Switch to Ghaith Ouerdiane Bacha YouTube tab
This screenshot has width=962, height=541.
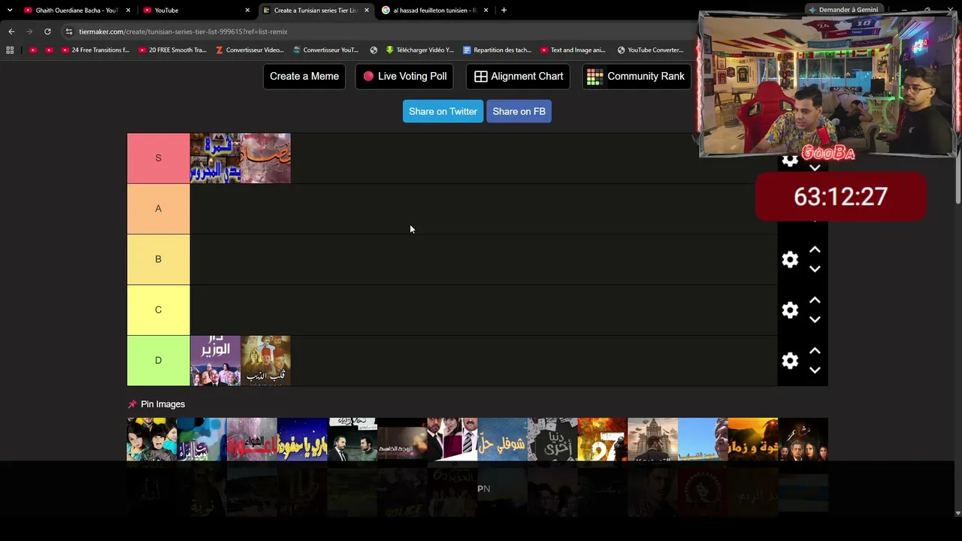coord(77,11)
